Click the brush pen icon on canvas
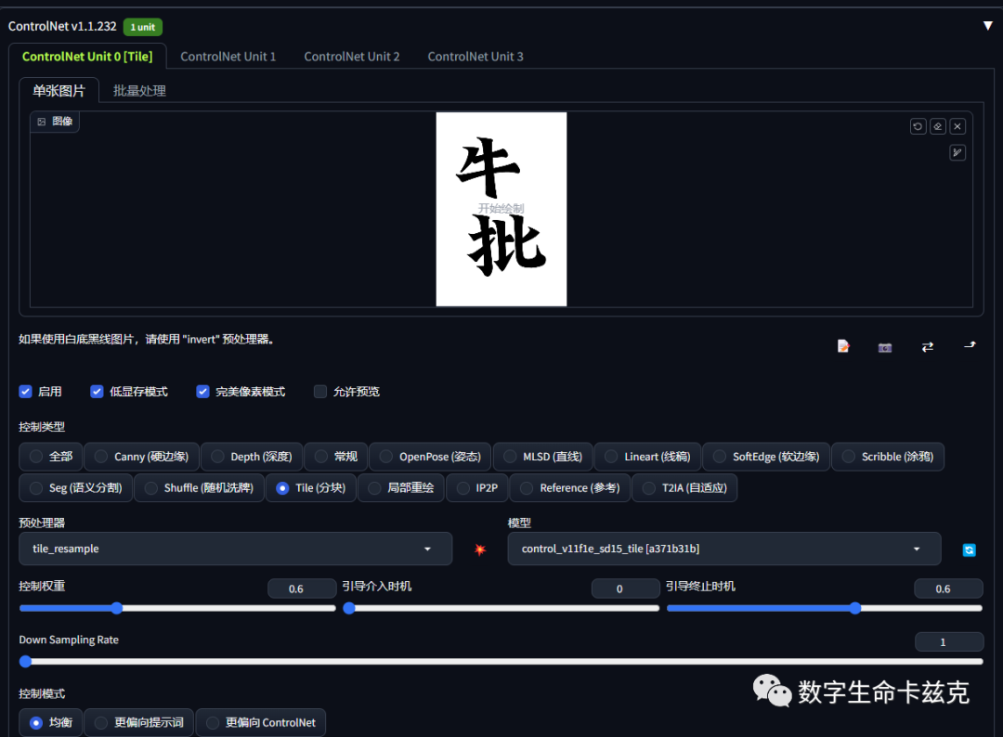The width and height of the screenshot is (1003, 737). click(x=957, y=153)
